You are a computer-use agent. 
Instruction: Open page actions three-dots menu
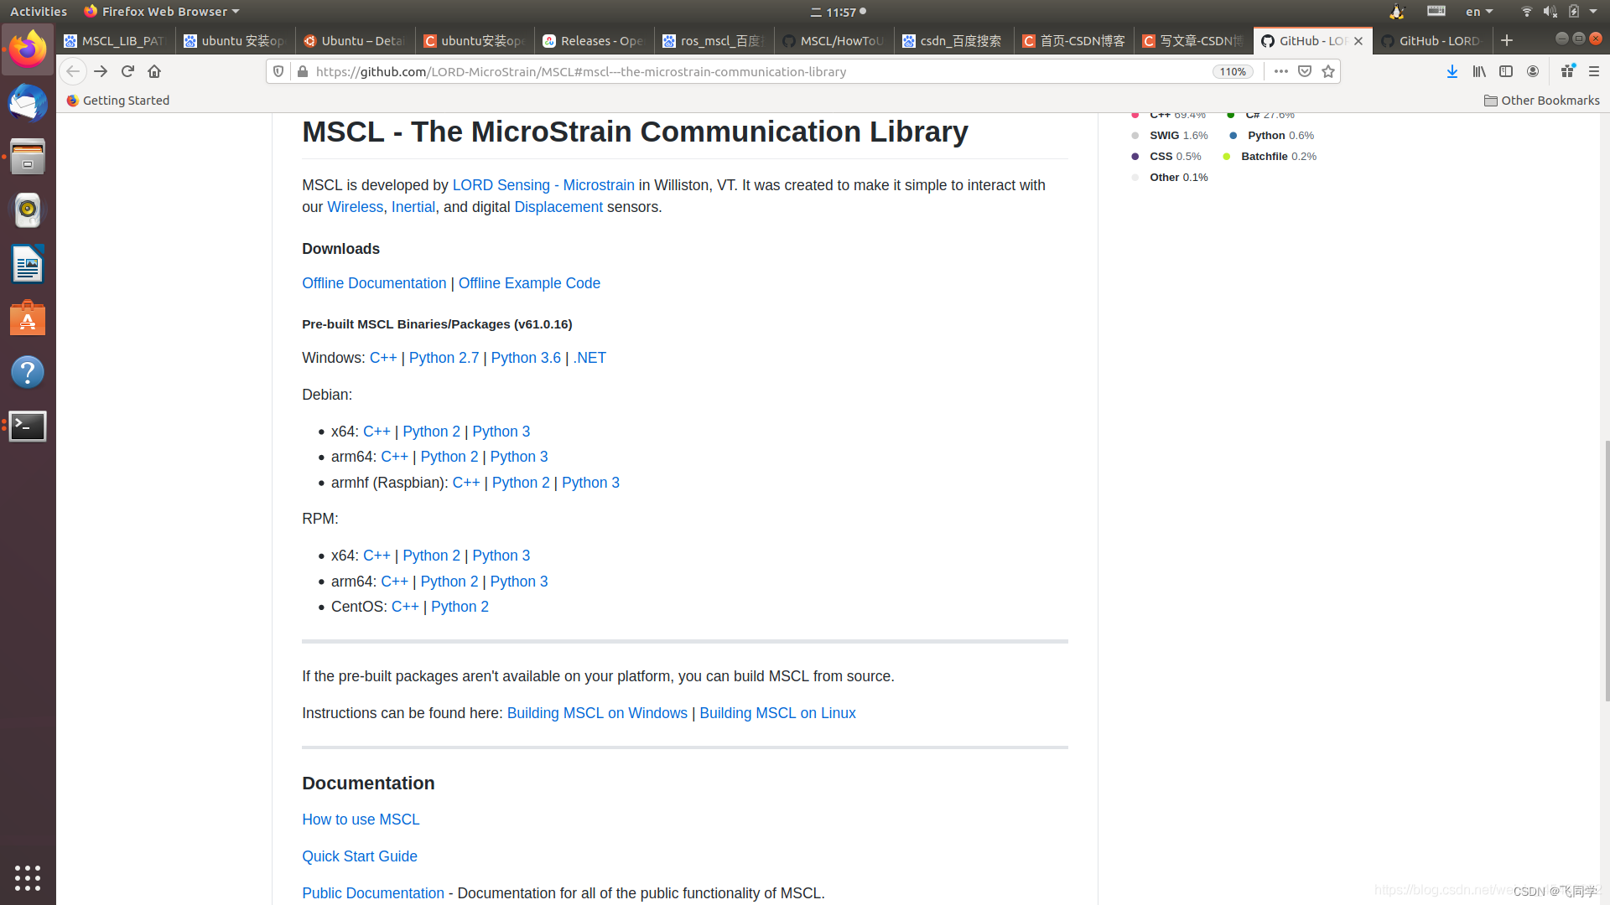tap(1280, 71)
